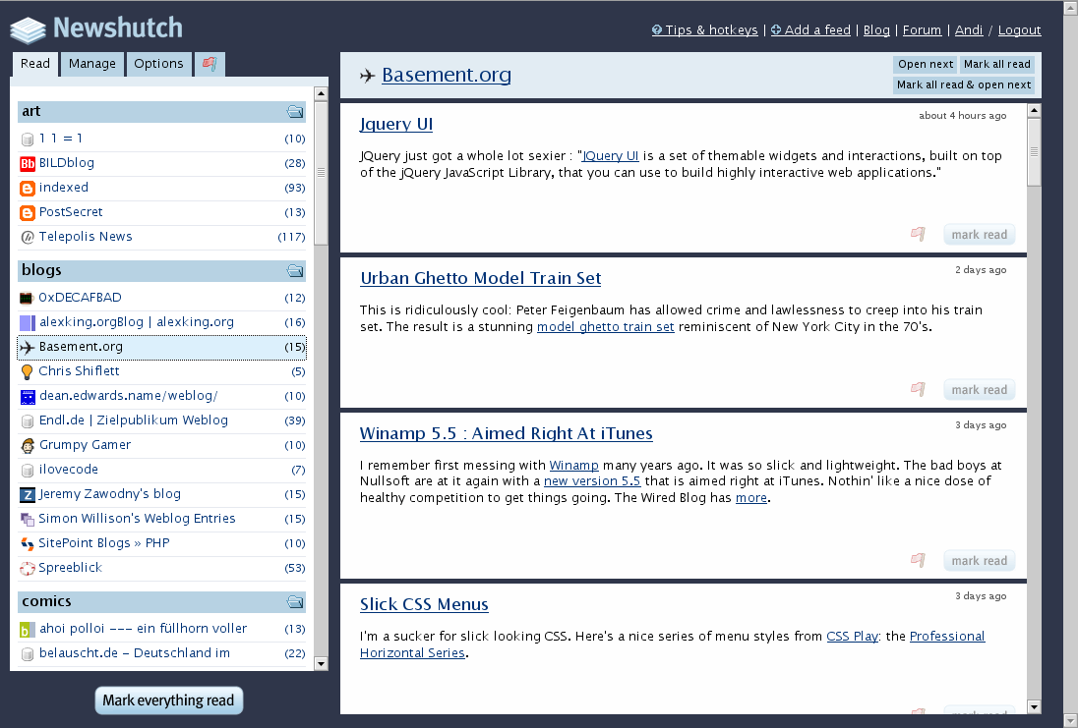Click the Chris Shiflett lightbulb icon

[27, 372]
